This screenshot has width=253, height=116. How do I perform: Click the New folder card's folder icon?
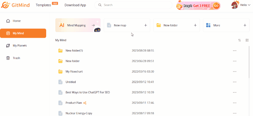point(159,25)
